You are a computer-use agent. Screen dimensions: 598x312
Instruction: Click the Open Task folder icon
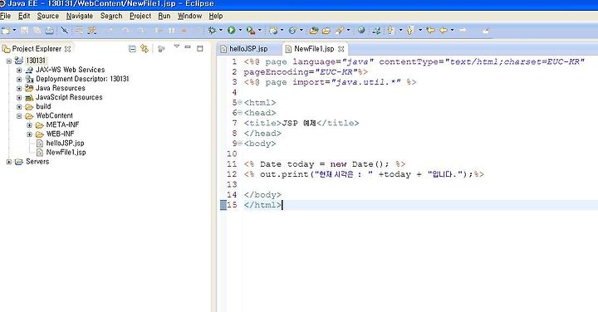click(x=326, y=31)
